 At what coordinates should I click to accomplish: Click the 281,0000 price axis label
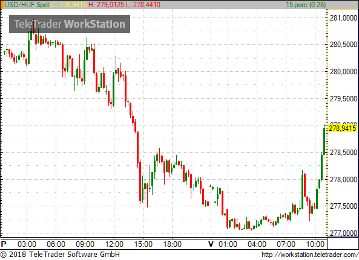pyautogui.click(x=343, y=17)
